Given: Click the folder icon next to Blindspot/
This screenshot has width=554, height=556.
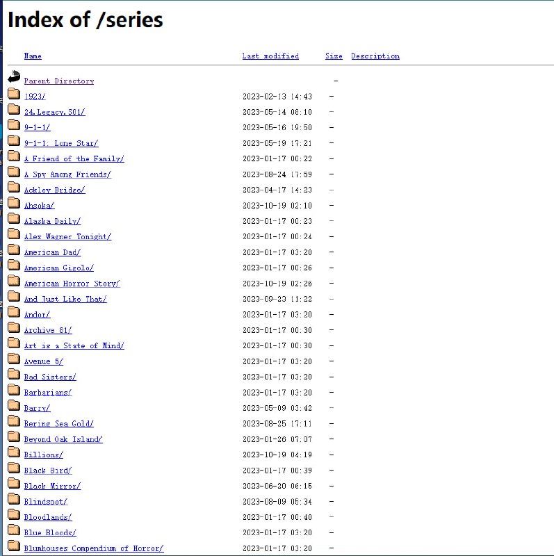Looking at the screenshot, I should 14,499.
